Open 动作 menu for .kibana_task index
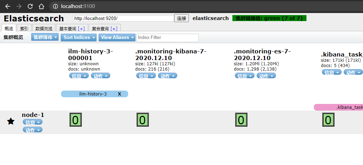363x165 pixels. pyautogui.click(x=353, y=72)
